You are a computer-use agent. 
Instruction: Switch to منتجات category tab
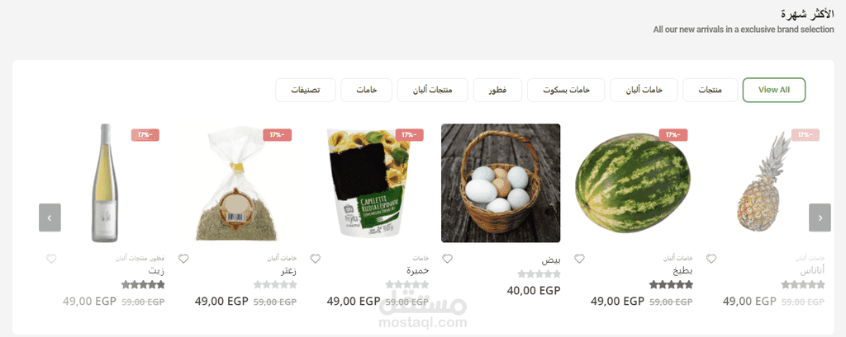pos(710,90)
